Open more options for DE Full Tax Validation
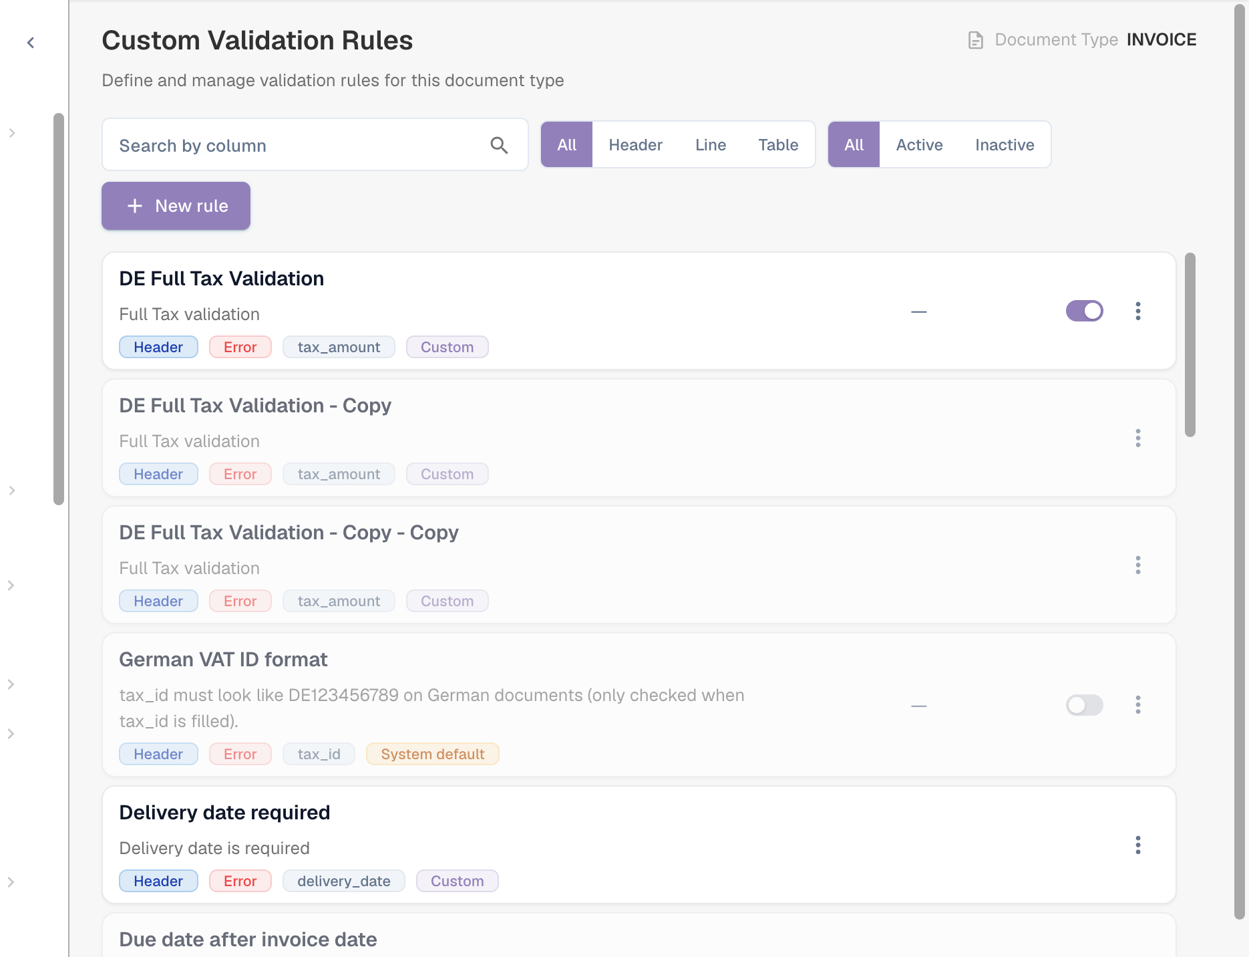1249x957 pixels. [1138, 311]
